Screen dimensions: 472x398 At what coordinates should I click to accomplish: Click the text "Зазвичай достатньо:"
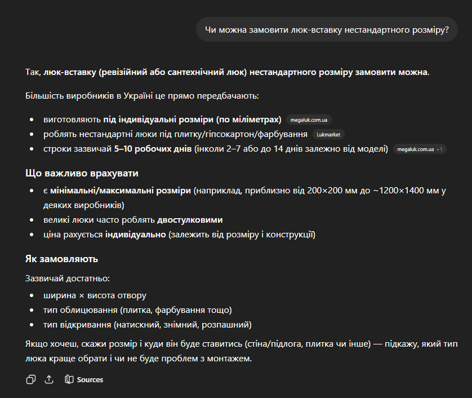(68, 278)
